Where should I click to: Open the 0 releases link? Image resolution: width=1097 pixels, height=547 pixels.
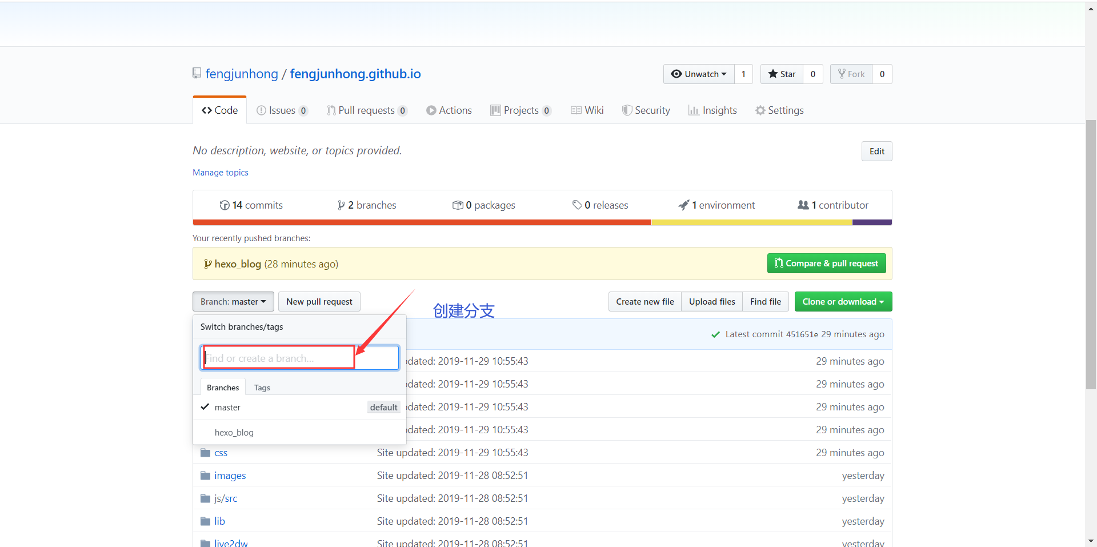coord(600,205)
